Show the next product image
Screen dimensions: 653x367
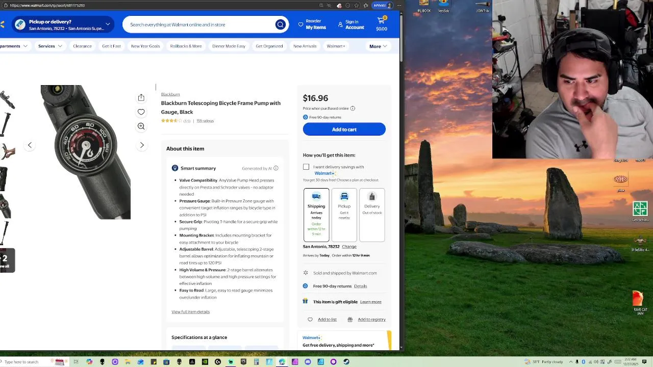click(142, 145)
